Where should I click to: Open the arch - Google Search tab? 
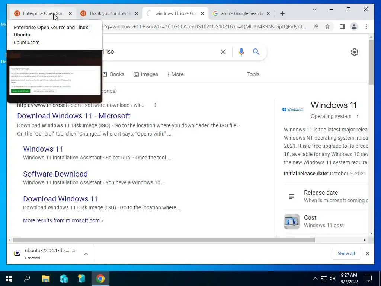242,13
